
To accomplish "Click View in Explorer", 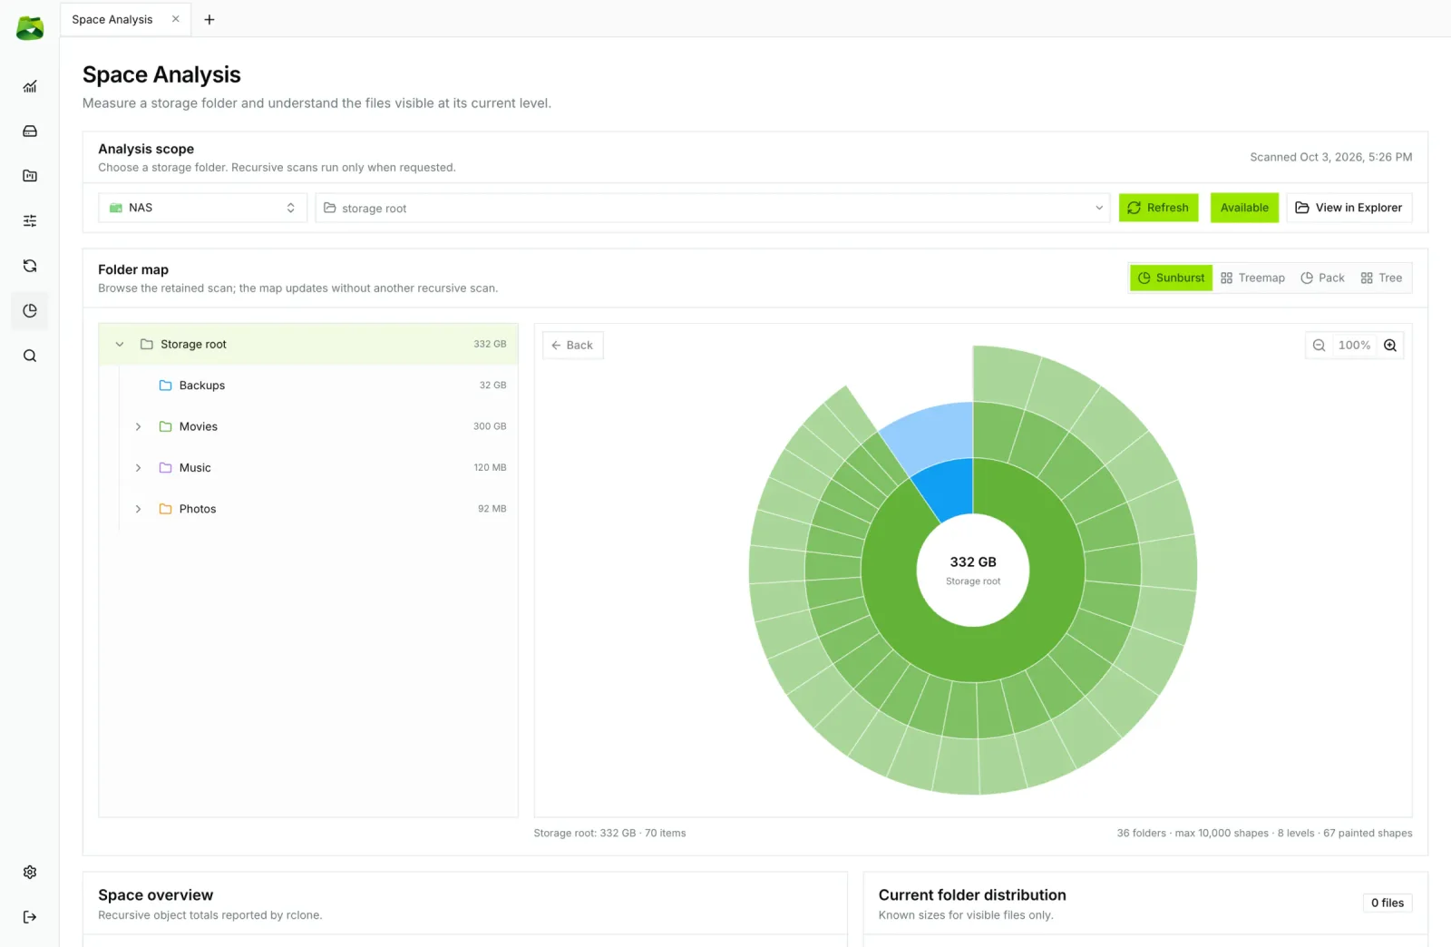I will [x=1349, y=208].
